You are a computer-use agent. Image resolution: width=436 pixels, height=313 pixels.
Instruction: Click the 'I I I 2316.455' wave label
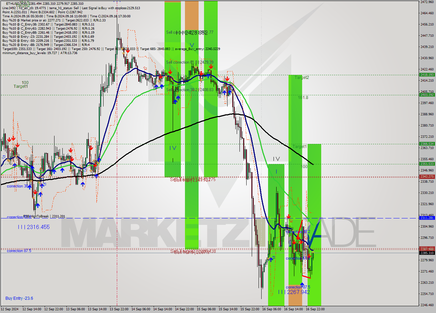(34, 227)
